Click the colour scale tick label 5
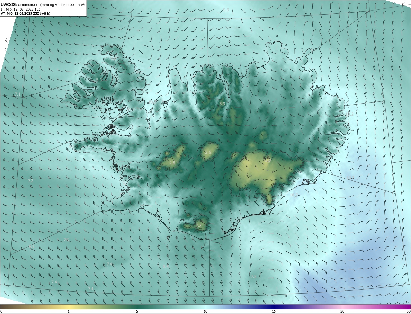The height and width of the screenshot is (314, 411). coord(137,311)
